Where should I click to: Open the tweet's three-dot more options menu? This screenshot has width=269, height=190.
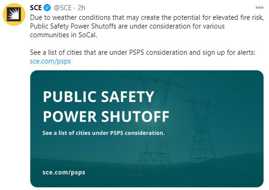pos(259,8)
